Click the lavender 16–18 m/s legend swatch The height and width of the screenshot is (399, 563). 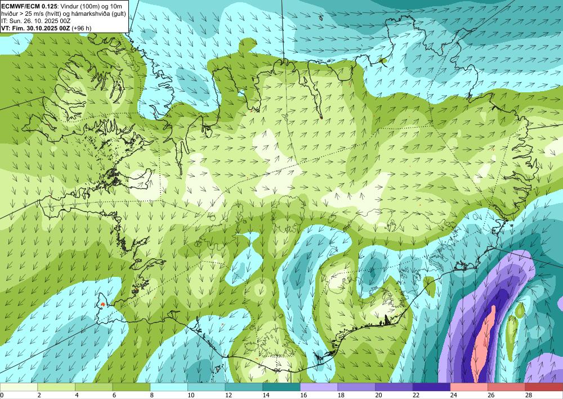[x=319, y=387]
